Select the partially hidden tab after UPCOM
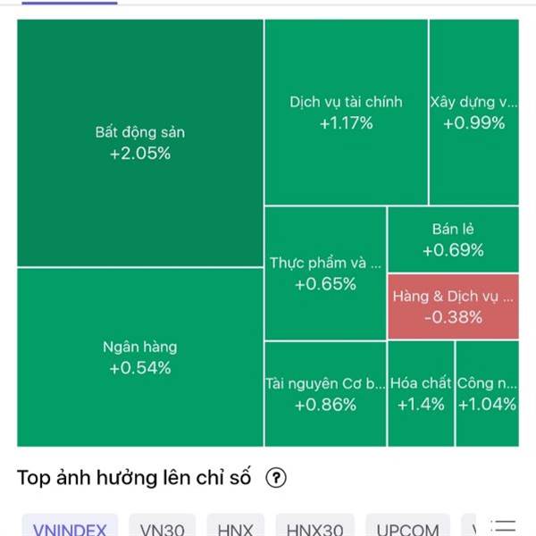Screen dimensions: 536x536 pyautogui.click(x=469, y=525)
